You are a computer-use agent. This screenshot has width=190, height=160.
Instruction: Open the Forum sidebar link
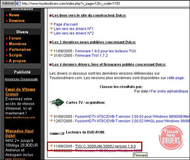15,38
